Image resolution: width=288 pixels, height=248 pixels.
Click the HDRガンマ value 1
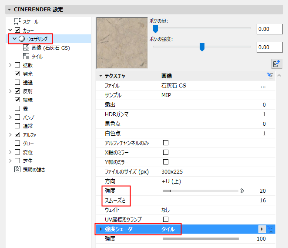[264, 114]
